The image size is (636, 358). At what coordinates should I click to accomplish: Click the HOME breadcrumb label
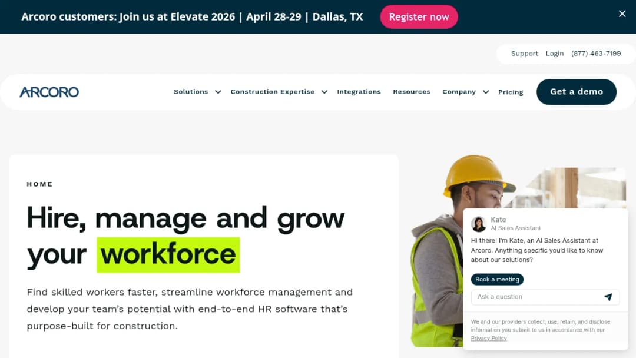40,184
